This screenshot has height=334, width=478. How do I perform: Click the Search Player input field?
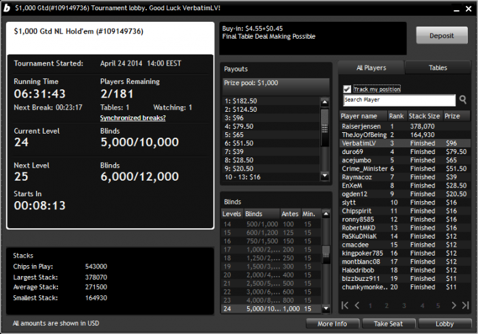(399, 100)
